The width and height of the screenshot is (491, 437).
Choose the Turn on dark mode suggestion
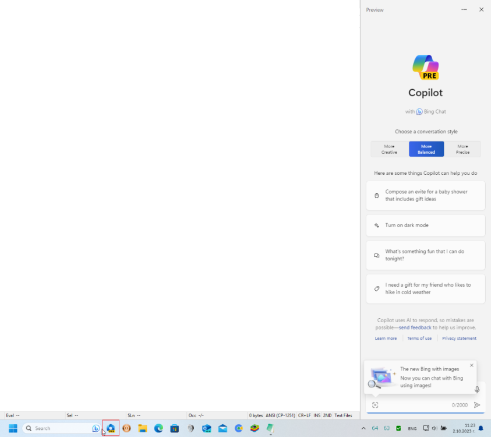pyautogui.click(x=426, y=225)
